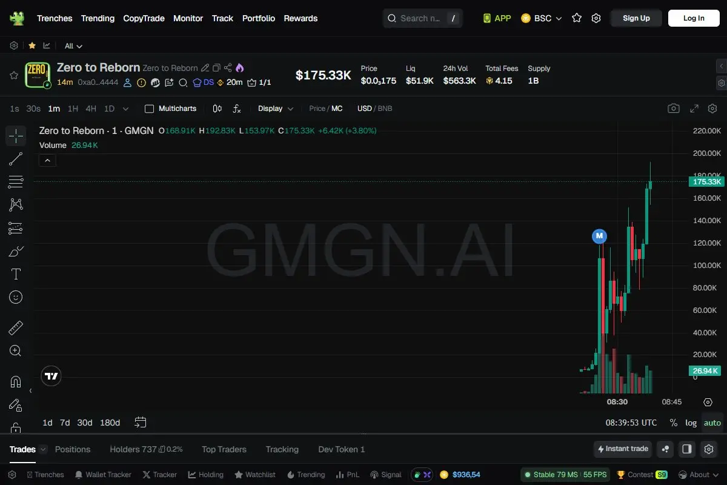
Task: Click the M marker on the chart
Action: tap(599, 236)
